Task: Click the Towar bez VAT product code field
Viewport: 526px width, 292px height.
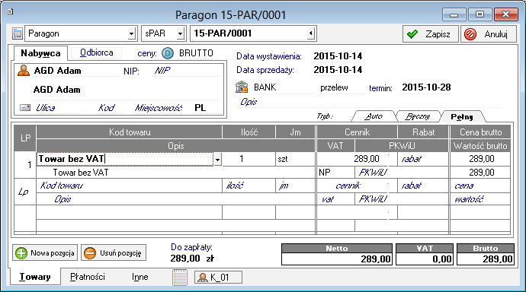Action: [124, 159]
